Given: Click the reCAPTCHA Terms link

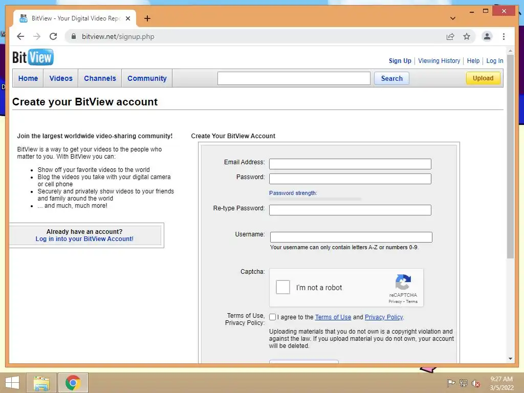Looking at the screenshot, I should tap(412, 301).
